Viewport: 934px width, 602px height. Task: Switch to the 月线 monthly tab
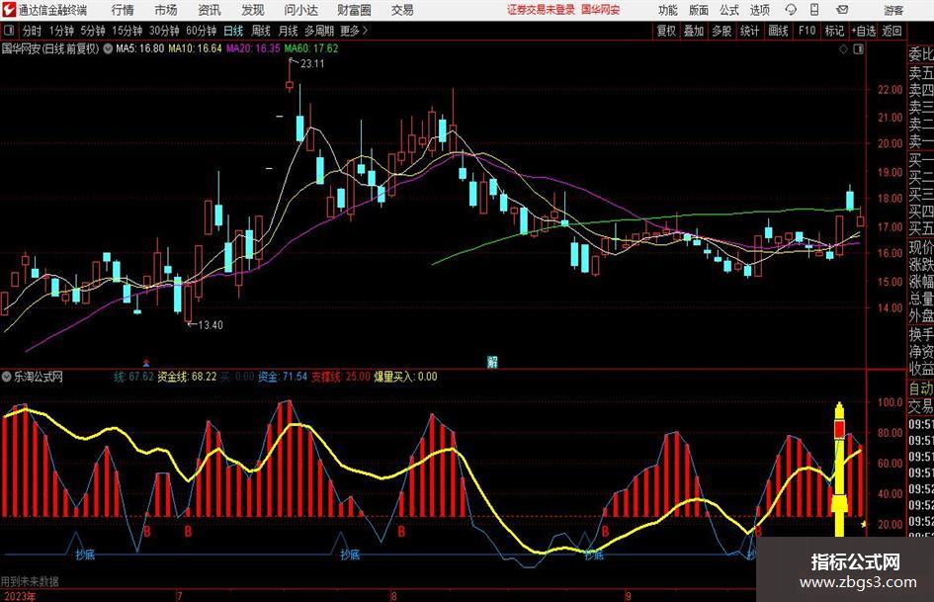288,31
